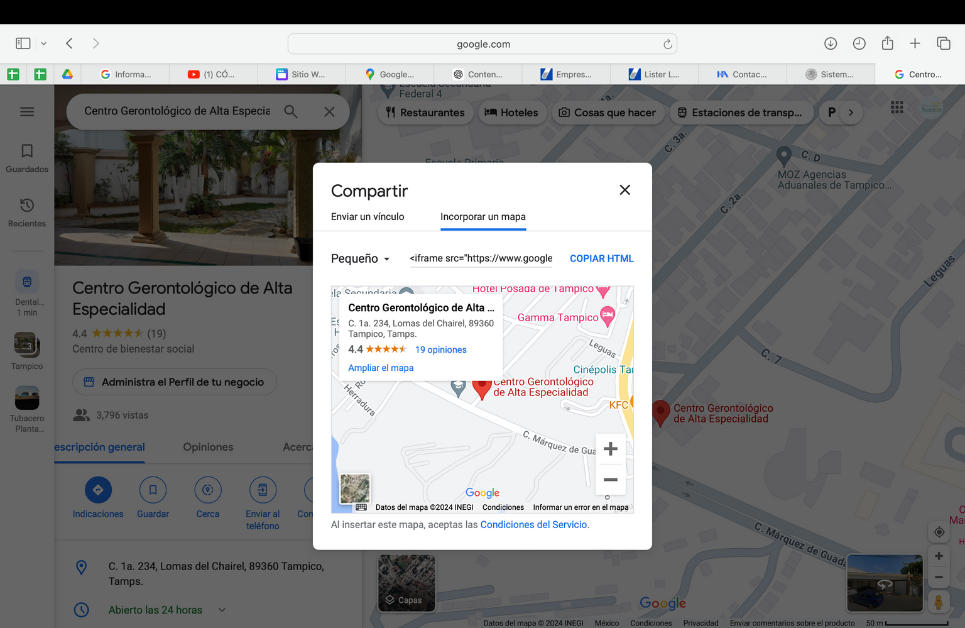Open a new tab with plus
965x628 pixels.
(915, 43)
